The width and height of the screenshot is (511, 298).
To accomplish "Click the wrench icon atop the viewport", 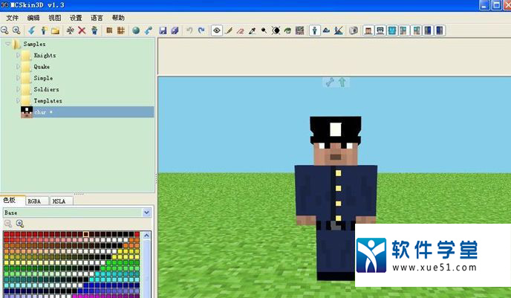I will 330,82.
